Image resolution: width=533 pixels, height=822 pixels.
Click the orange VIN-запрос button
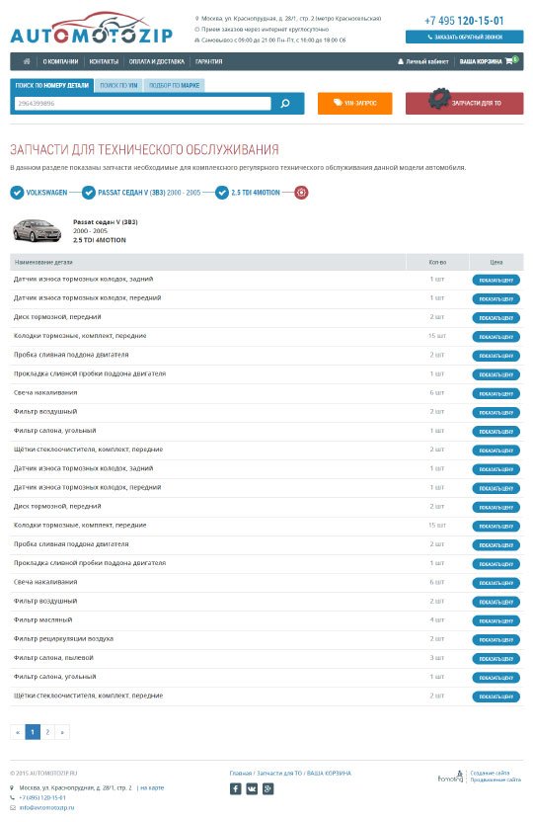point(354,104)
